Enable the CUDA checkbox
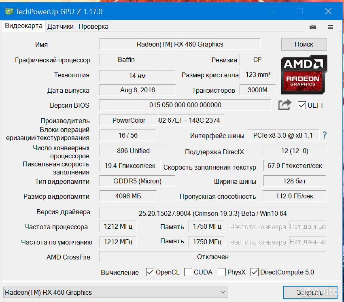This screenshot has width=344, height=302. tap(188, 272)
